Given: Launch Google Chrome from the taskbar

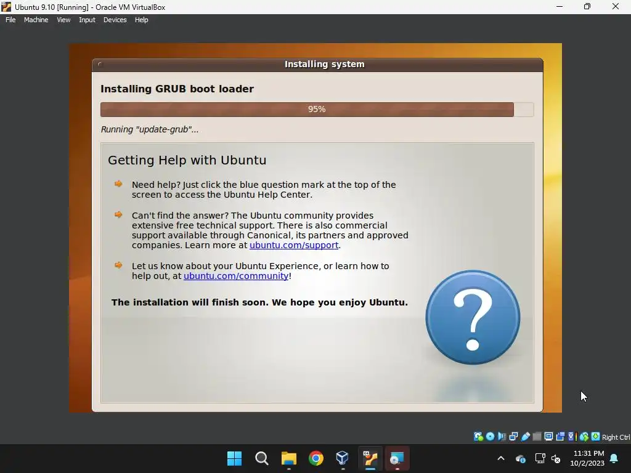Looking at the screenshot, I should point(316,458).
